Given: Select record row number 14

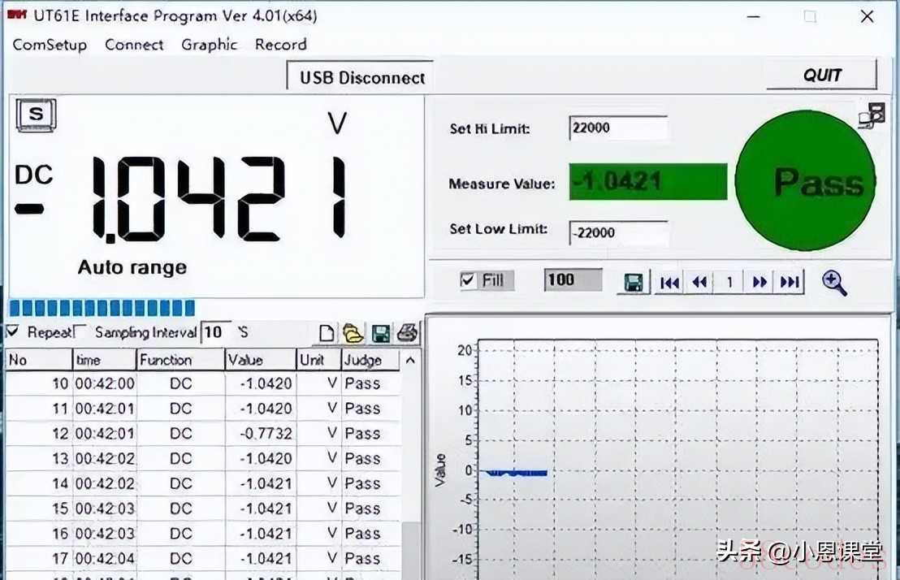Looking at the screenshot, I should click(x=203, y=483).
